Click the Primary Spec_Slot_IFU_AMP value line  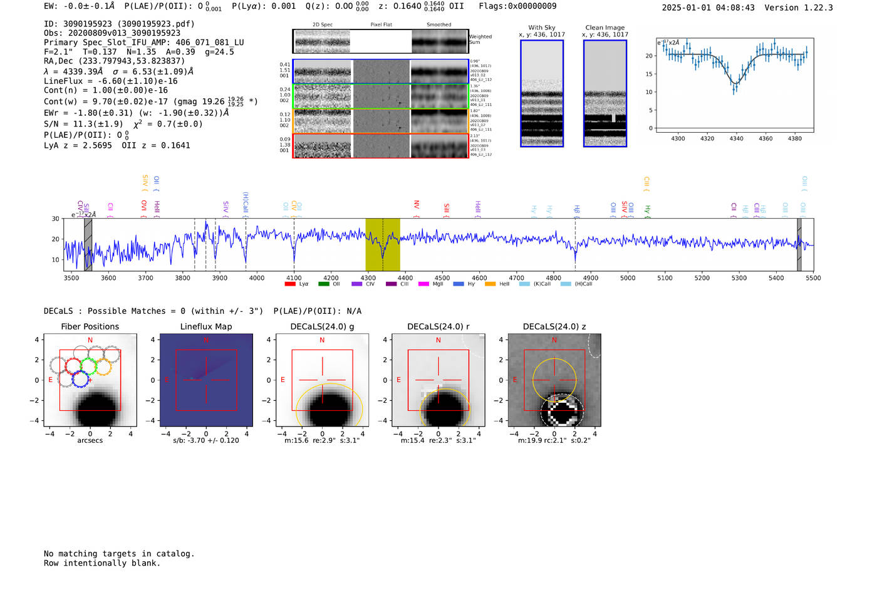[144, 43]
